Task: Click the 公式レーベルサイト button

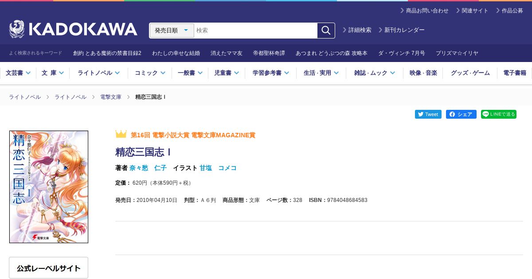Action: pyautogui.click(x=49, y=268)
